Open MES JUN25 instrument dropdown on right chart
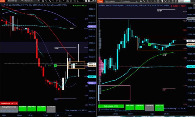This screenshot has width=195, height=117. coord(114,1)
